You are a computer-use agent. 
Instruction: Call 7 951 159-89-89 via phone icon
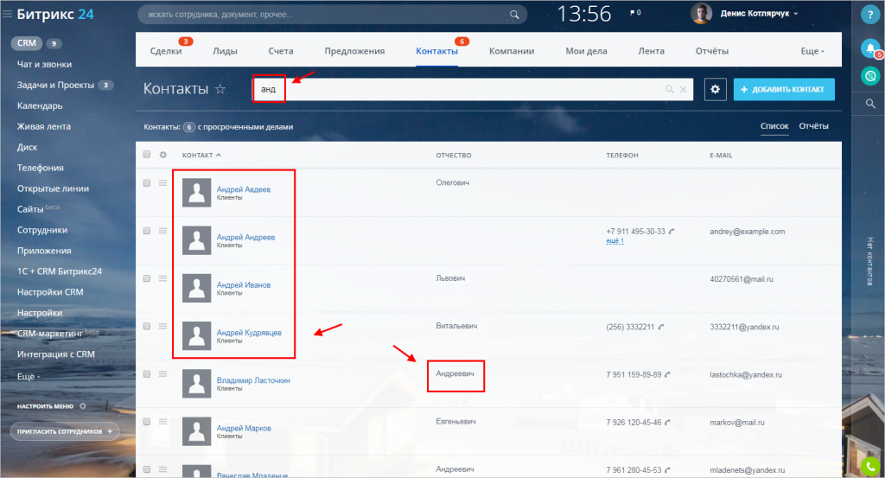[x=668, y=375]
